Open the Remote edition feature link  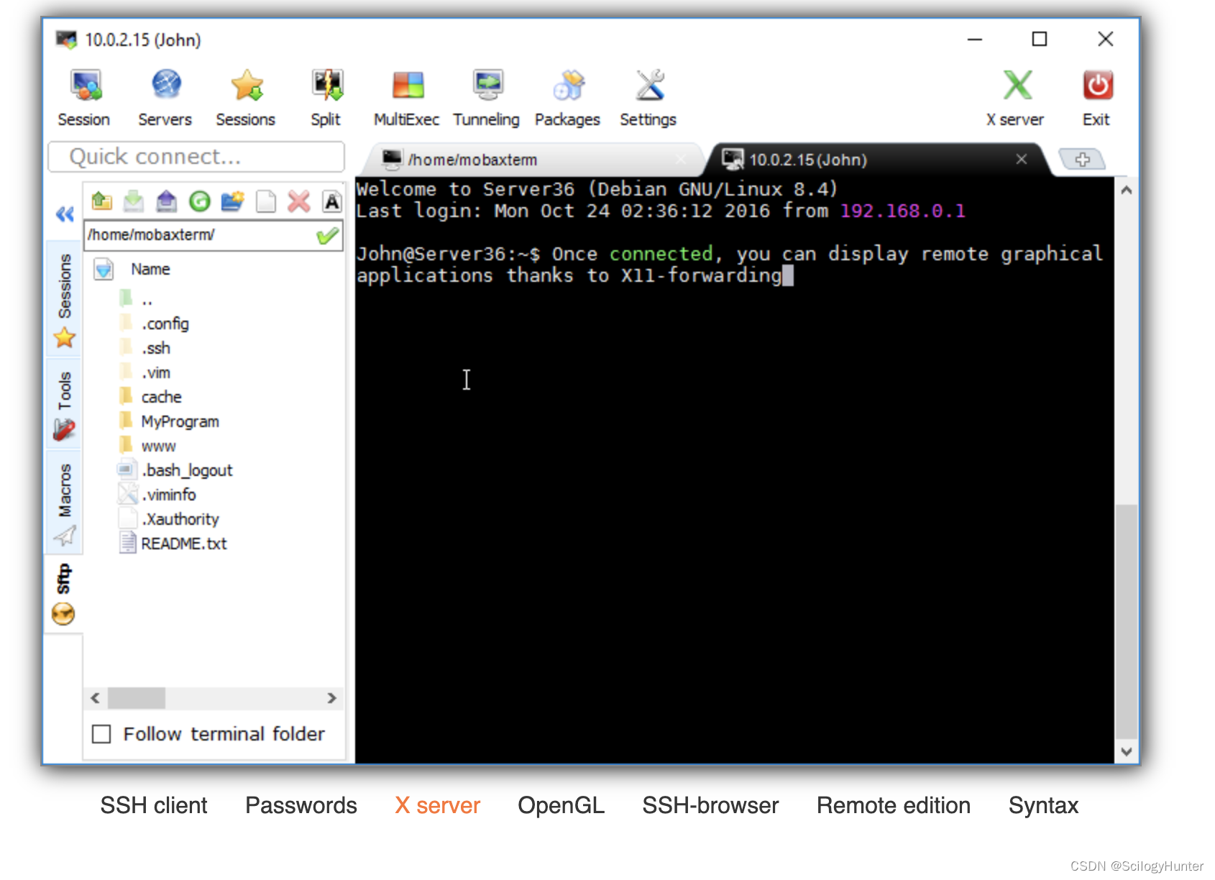pos(894,805)
